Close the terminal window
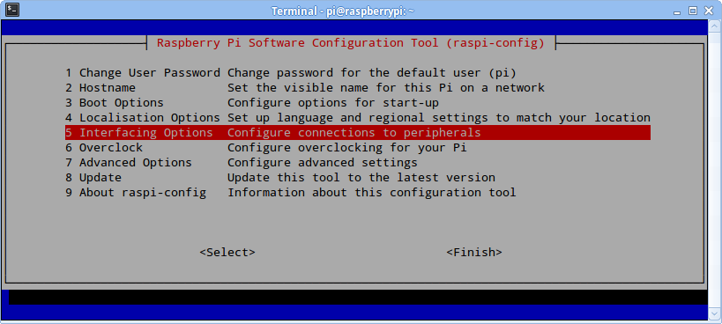722x324 pixels. [706, 11]
